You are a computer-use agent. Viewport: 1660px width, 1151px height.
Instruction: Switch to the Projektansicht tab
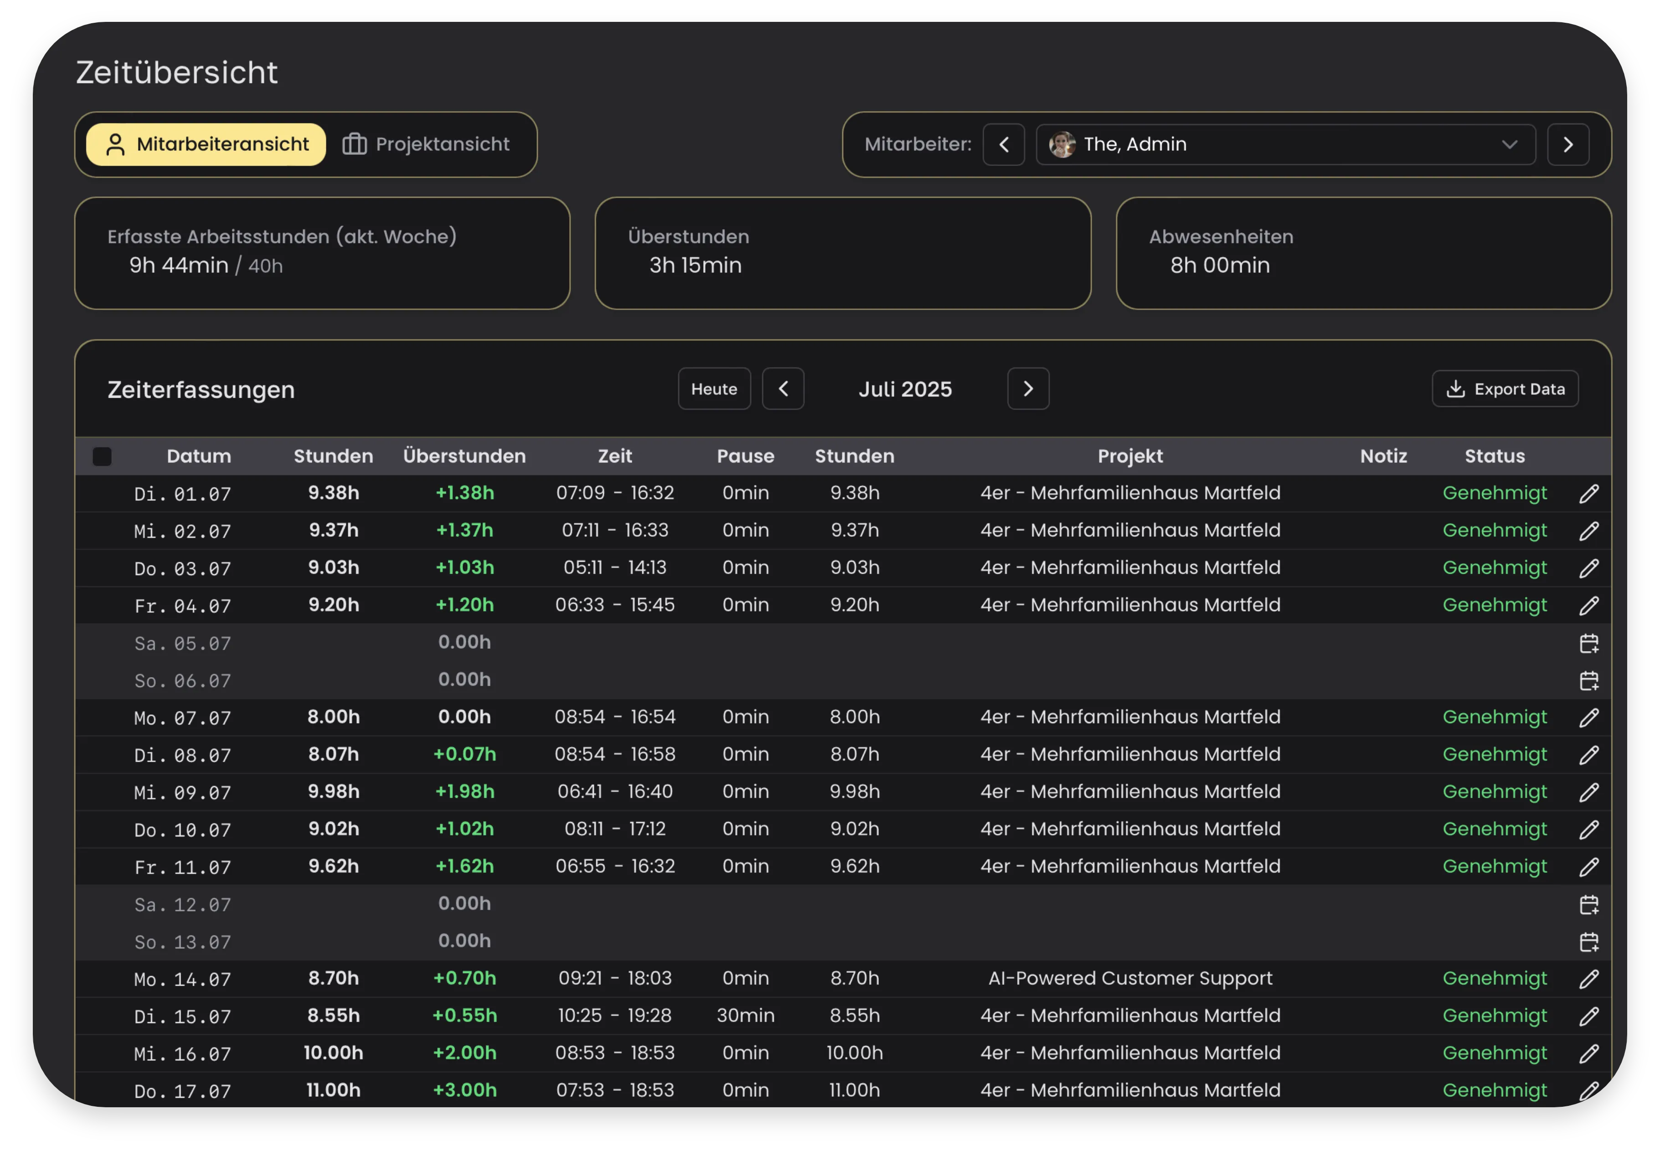[426, 144]
